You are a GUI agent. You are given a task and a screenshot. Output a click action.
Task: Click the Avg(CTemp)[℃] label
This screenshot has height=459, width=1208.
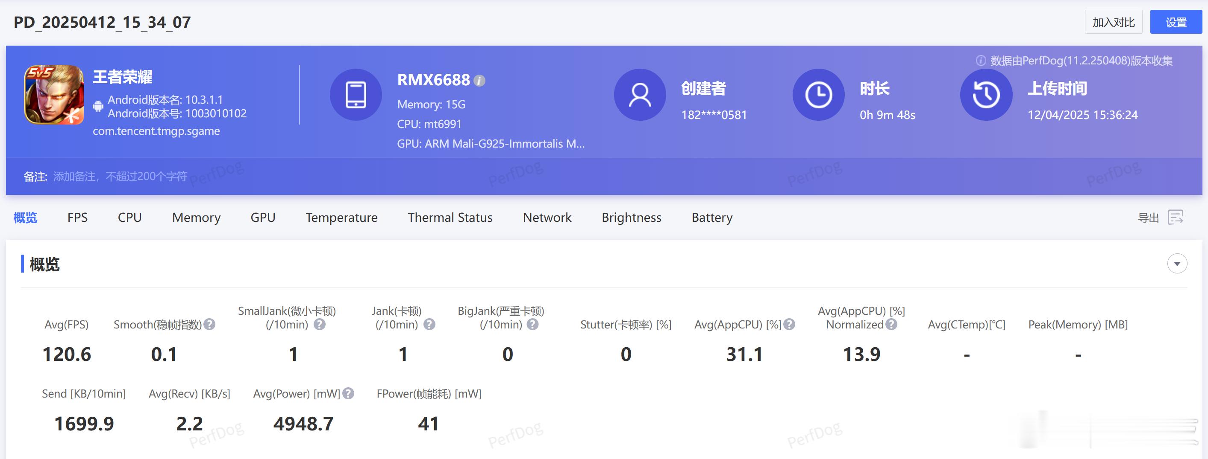coord(967,325)
